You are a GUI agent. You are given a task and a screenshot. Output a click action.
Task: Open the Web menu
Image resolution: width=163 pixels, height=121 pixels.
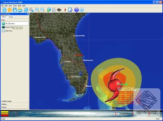[x=19, y=6]
